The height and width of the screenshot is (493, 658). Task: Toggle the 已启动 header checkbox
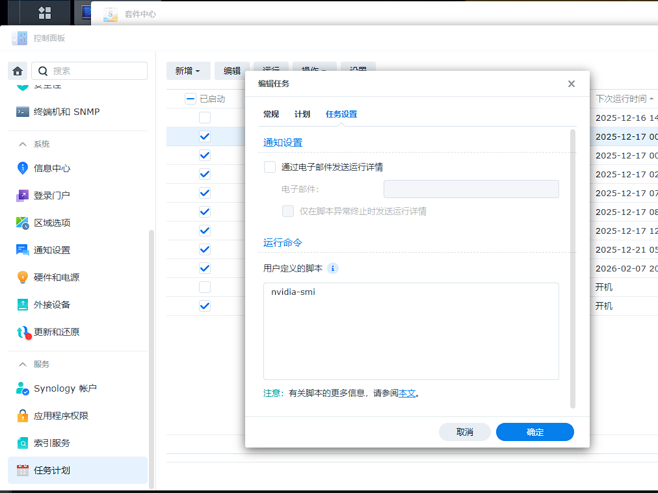[191, 99]
